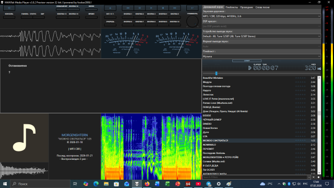Open Microsoft Edge from the taskbar
The height and width of the screenshot is (188, 334).
click(x=96, y=184)
